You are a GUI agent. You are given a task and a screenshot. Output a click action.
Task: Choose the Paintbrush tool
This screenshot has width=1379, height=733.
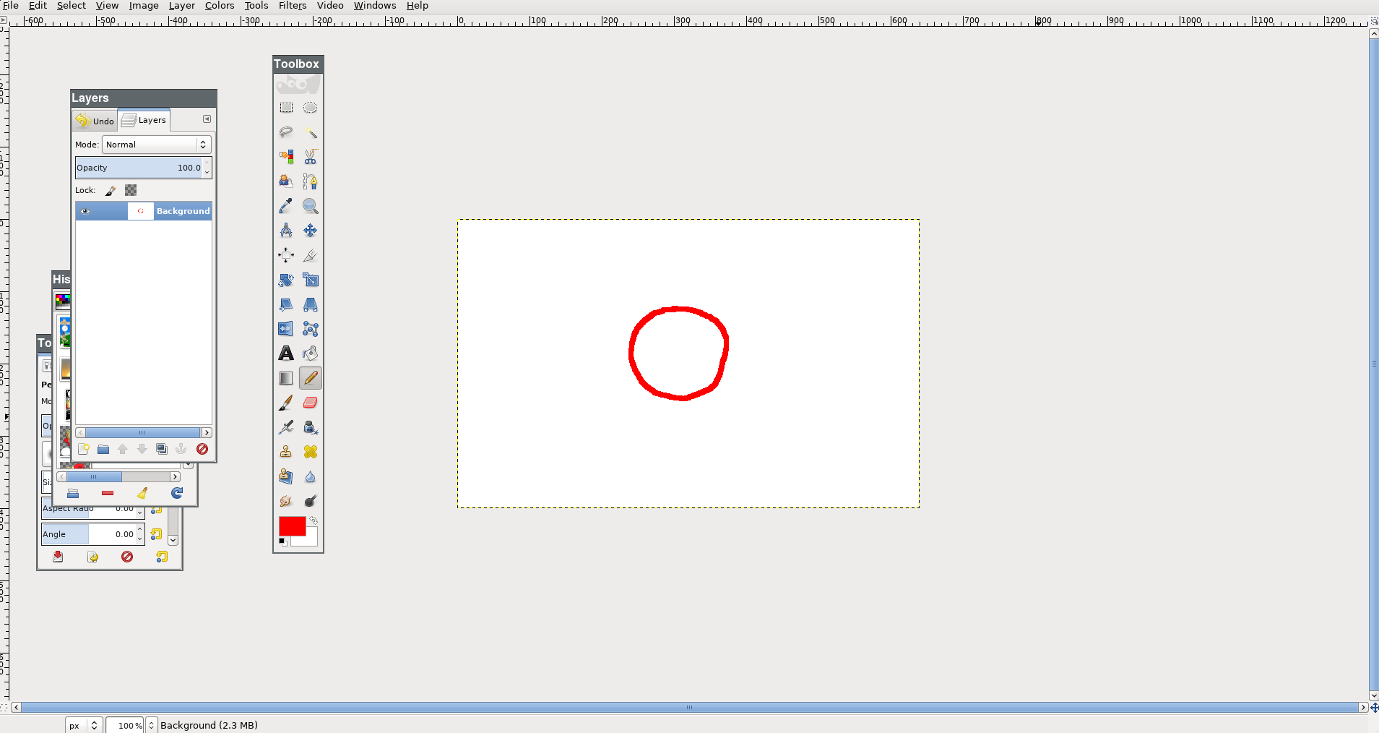tap(286, 403)
